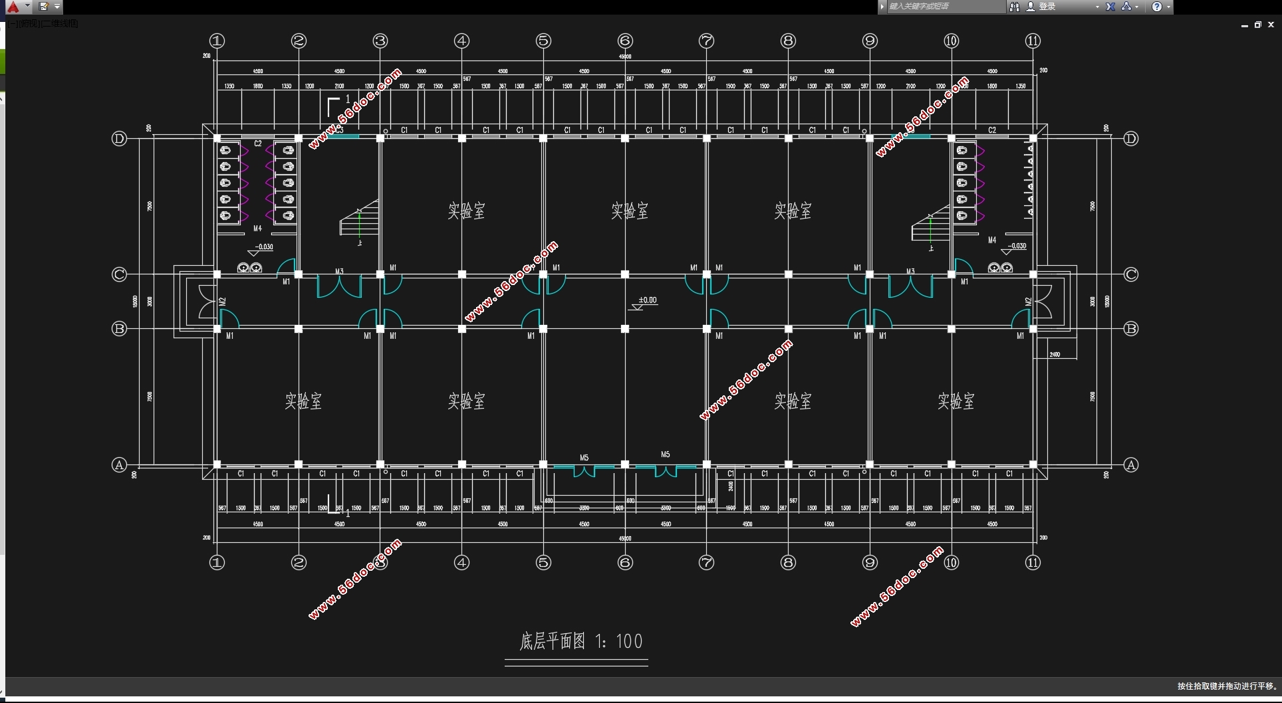Select the 底层平面图 1:100 title text
The image size is (1282, 703).
(x=580, y=641)
